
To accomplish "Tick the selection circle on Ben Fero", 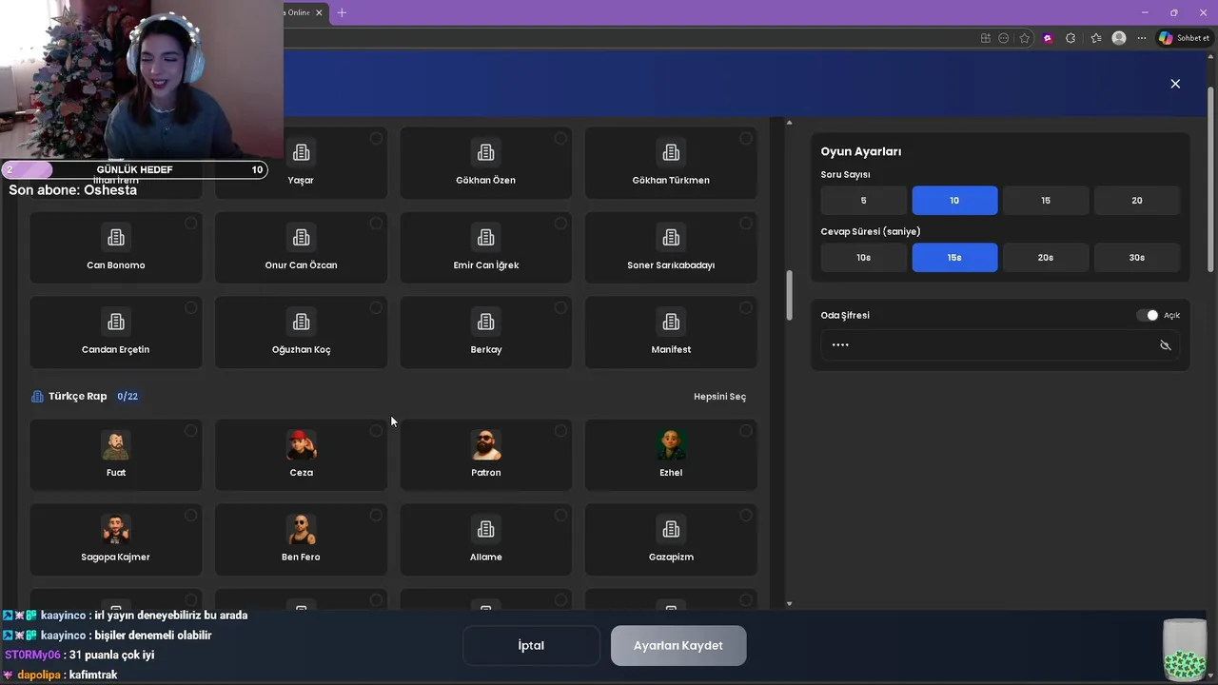I will pos(376,516).
